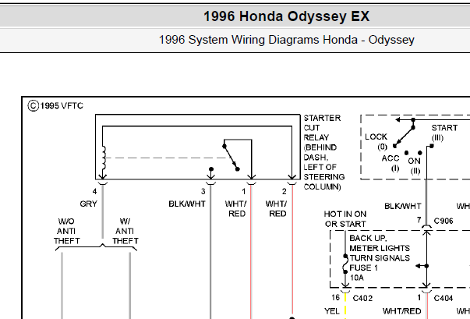Click the 'BLK/WHT' label near C906
This screenshot has height=319, width=470.
click(403, 206)
